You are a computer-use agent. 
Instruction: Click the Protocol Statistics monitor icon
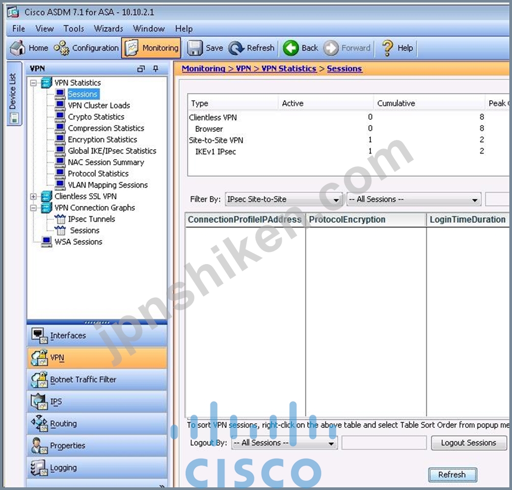pos(60,173)
